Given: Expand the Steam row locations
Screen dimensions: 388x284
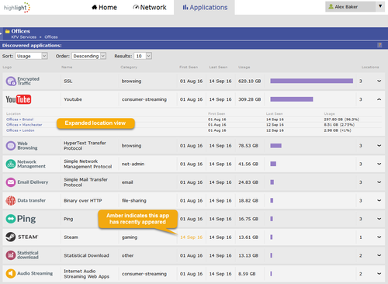Looking at the screenshot, I should click(x=379, y=237).
